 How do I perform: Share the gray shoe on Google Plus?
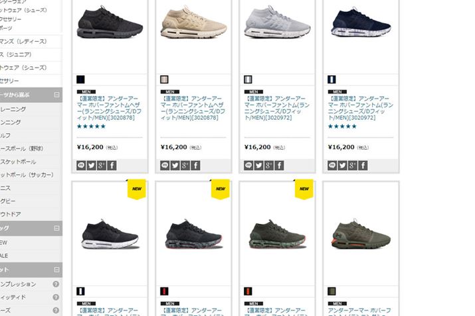coord(269,165)
